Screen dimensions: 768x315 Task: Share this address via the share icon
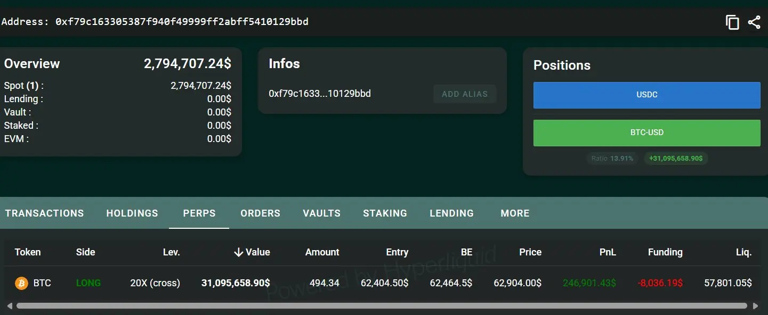coord(754,22)
